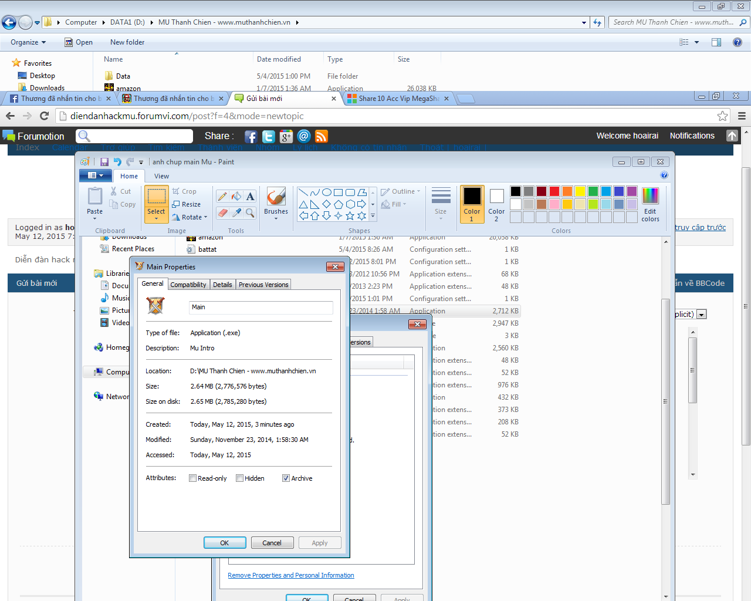Select the yellow color swatch in palette
Image resolution: width=751 pixels, height=601 pixels.
point(580,191)
